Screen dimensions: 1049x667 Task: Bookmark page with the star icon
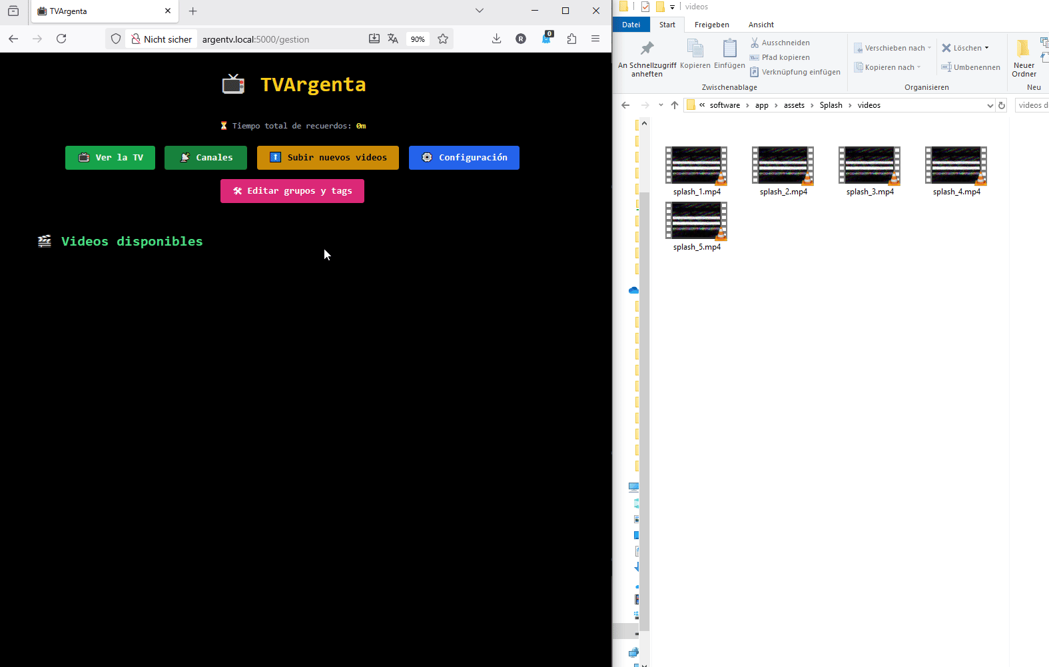(x=443, y=39)
